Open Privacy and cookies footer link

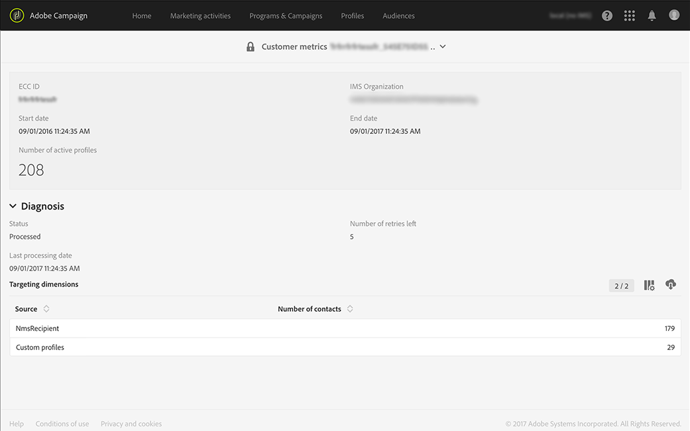131,424
